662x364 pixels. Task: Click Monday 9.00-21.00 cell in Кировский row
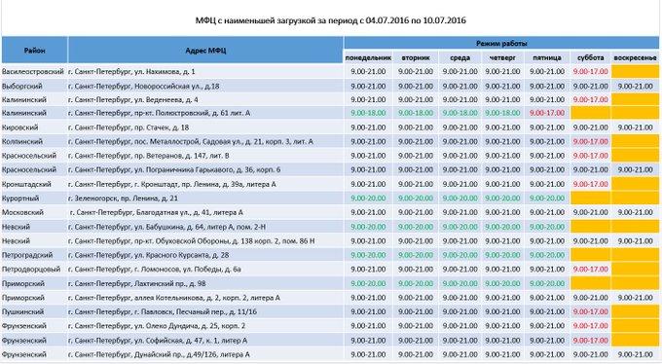point(368,127)
